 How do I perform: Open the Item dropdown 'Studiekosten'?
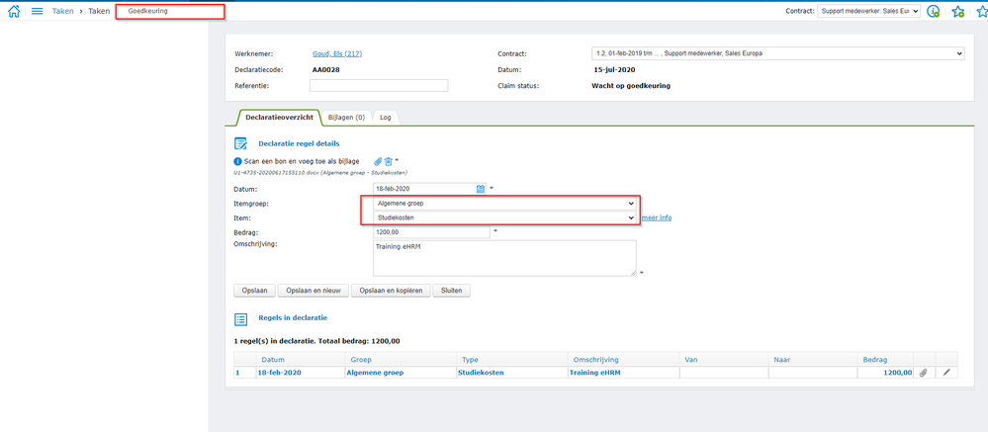tap(504, 217)
